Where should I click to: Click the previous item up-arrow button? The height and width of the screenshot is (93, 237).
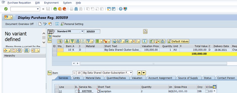coord(139,73)
